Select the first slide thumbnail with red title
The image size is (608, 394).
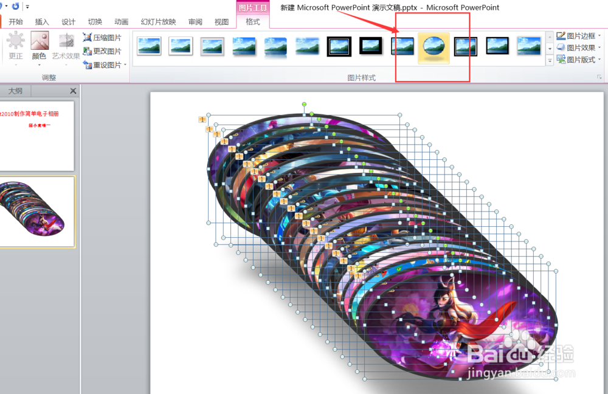click(37, 136)
